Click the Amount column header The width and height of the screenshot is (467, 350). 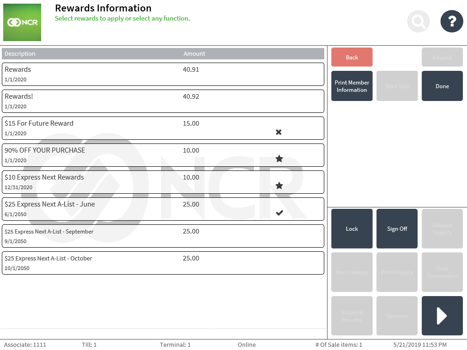(194, 54)
